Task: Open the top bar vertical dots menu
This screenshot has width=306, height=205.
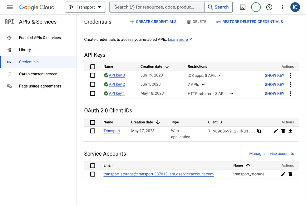Action: [x=282, y=7]
